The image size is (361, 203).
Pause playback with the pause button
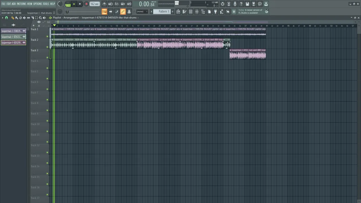coord(74,4)
